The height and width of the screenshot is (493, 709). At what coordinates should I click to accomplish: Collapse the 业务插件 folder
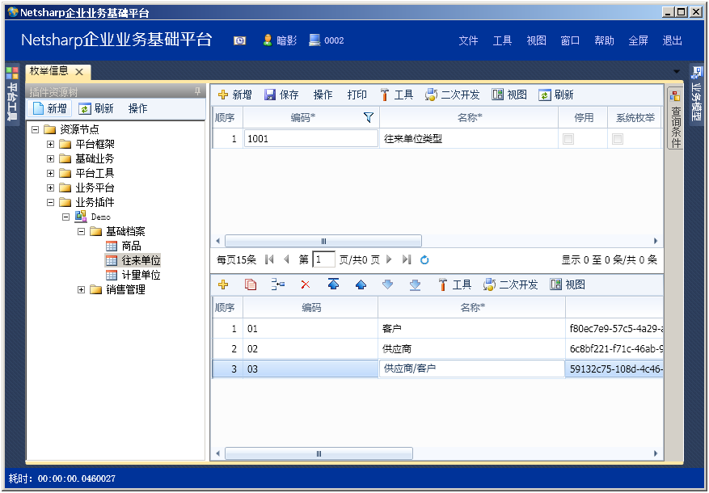pyautogui.click(x=50, y=202)
